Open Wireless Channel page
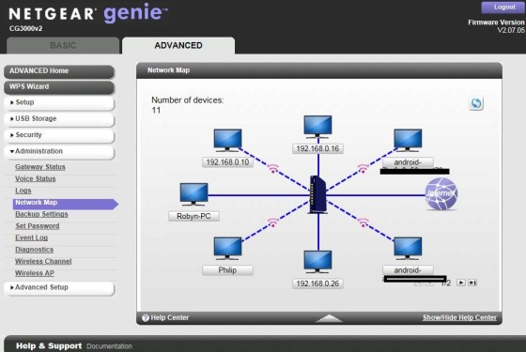 pyautogui.click(x=43, y=262)
